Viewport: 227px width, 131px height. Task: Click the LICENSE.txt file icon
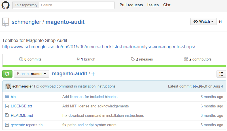[7, 106]
